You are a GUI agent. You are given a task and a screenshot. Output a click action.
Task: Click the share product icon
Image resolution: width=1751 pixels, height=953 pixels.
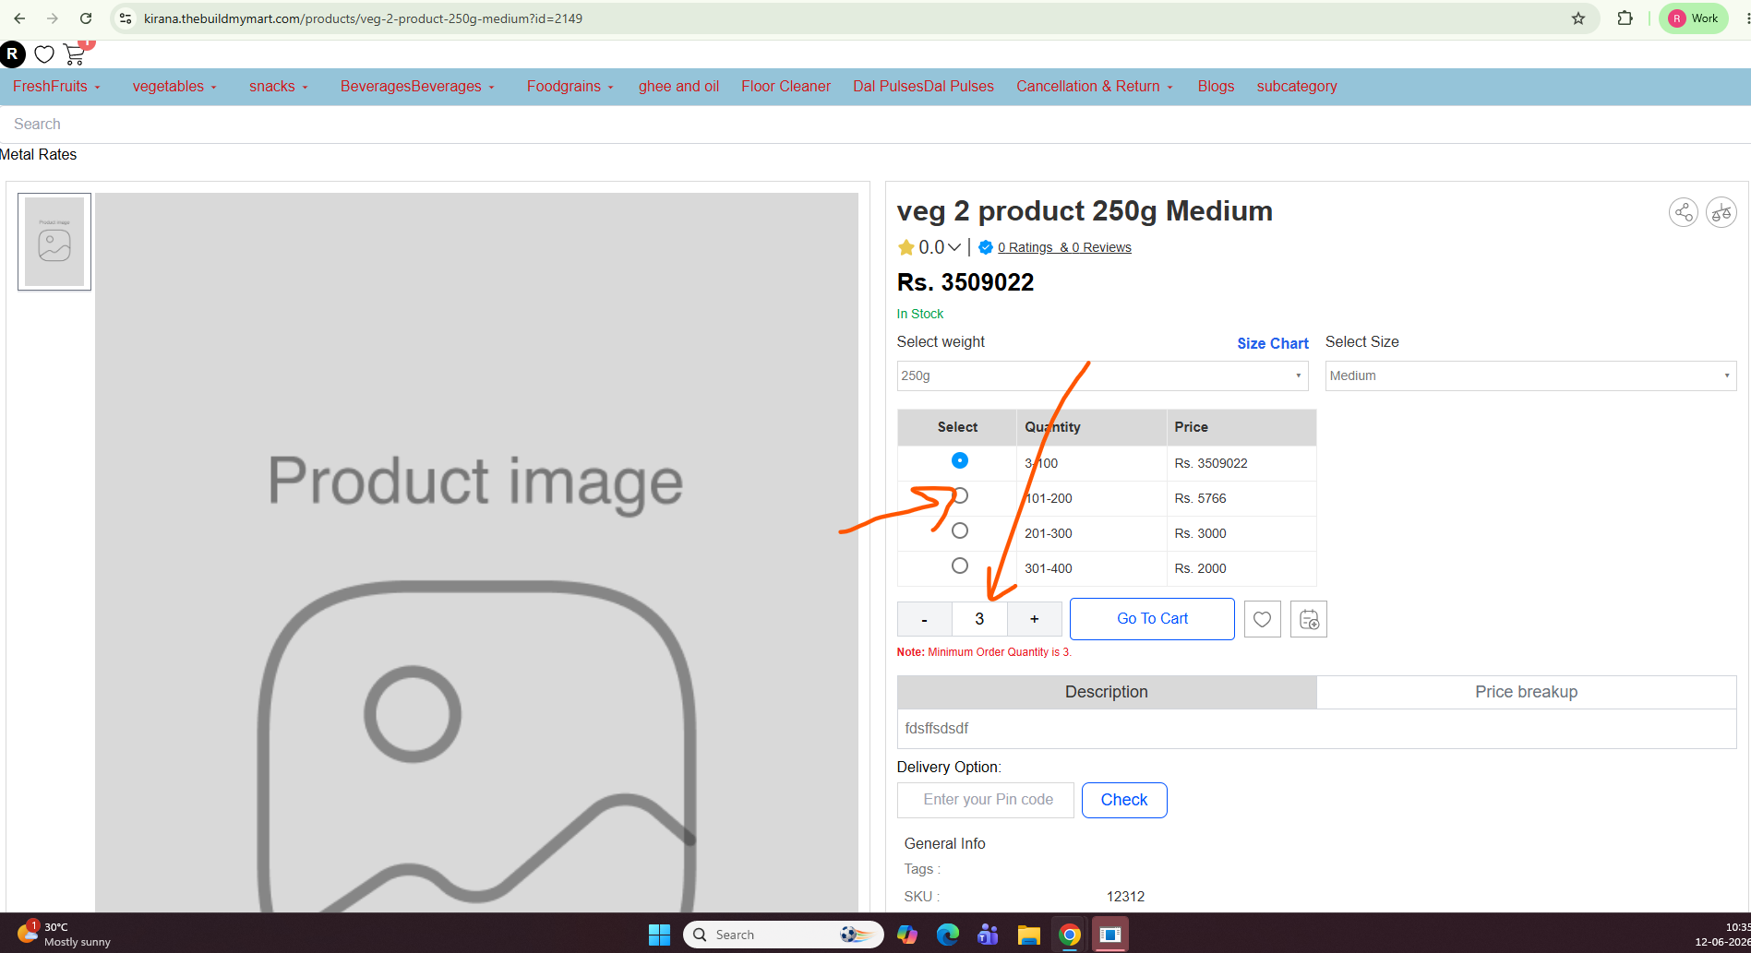(x=1684, y=212)
